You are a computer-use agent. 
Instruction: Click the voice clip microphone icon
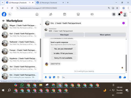click(x=46, y=77)
